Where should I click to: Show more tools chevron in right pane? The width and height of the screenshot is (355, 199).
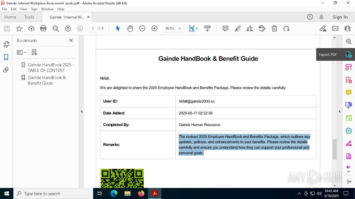click(349, 171)
